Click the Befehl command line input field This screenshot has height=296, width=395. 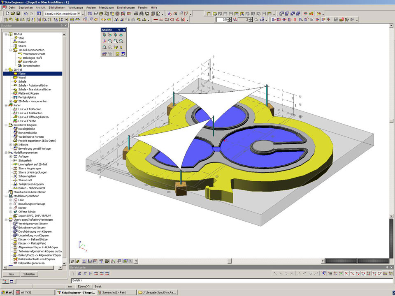tap(230, 280)
